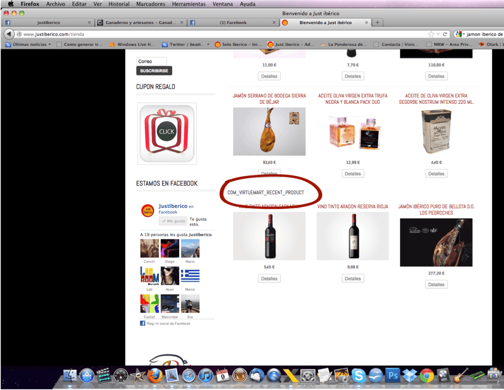The image size is (504, 390).
Task: Expand the Twitter bookmark folder arrow
Action: click(208, 45)
